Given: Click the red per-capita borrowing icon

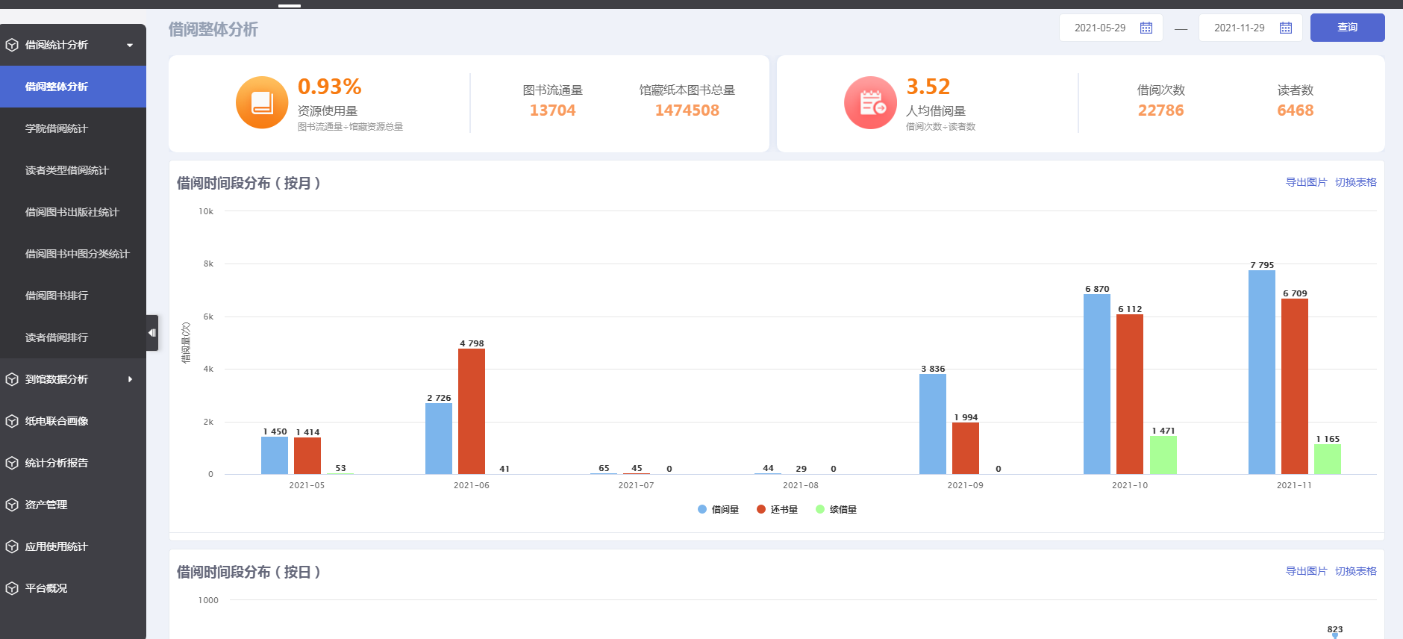Looking at the screenshot, I should click(870, 103).
